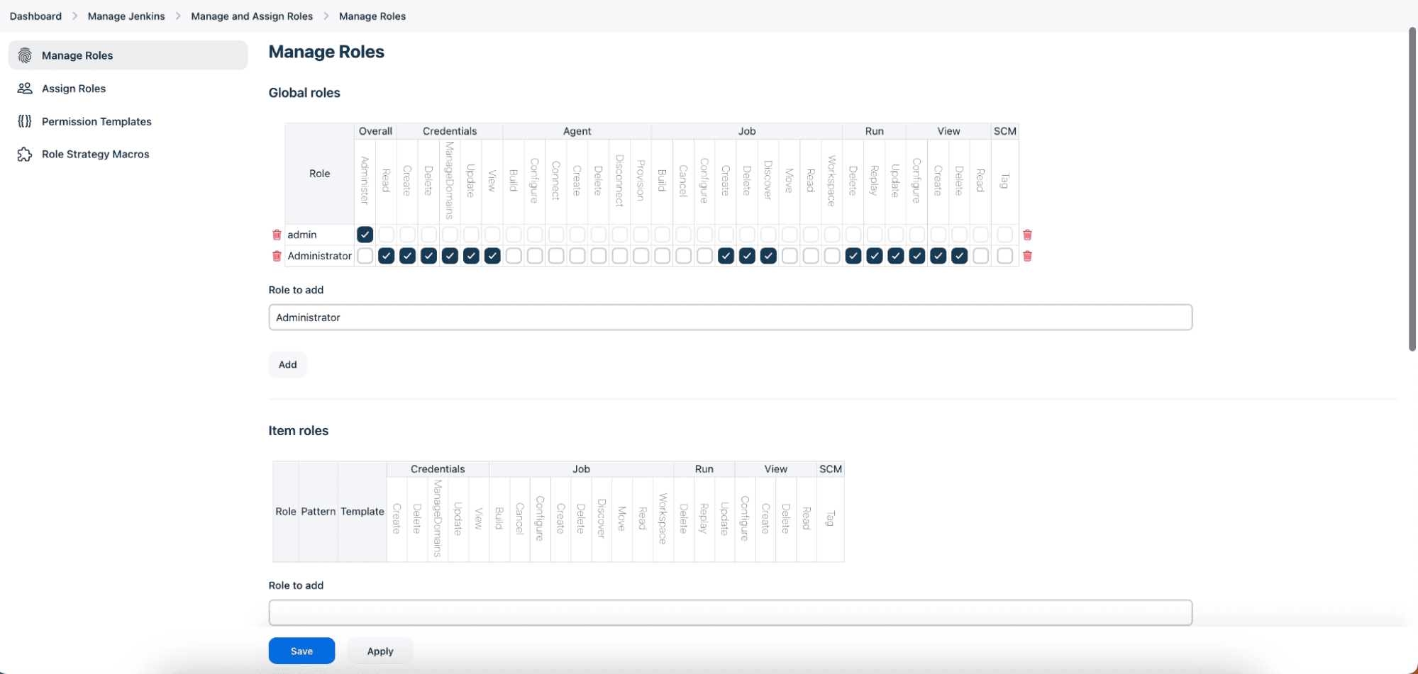Viewport: 1418px width, 674px height.
Task: Uncheck Job Create for Administrator role
Action: point(726,256)
